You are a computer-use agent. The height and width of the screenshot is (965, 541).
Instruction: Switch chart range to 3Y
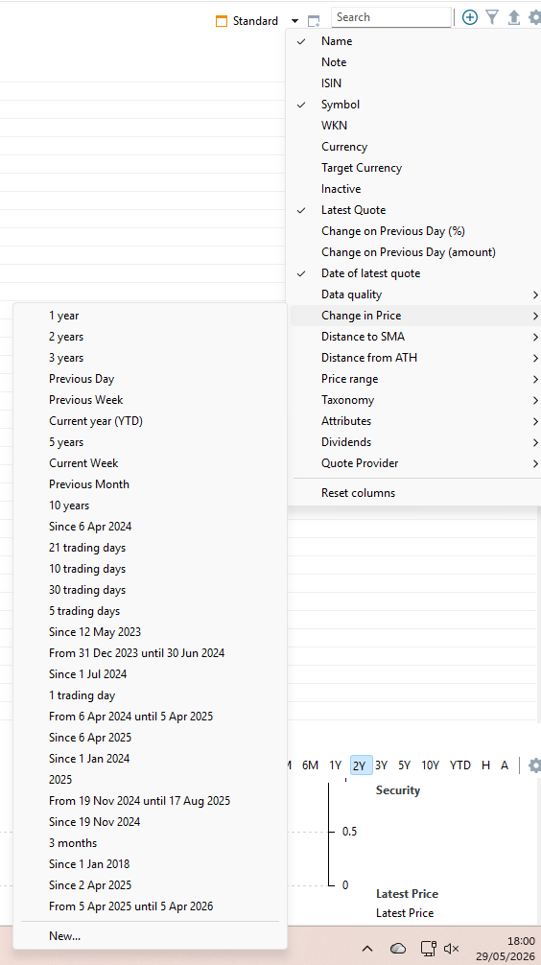point(382,765)
